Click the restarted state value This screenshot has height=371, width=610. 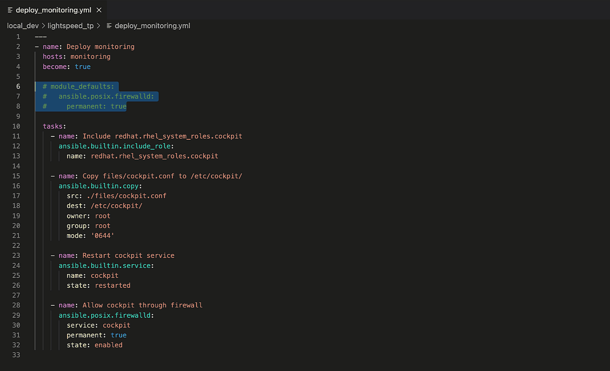(112, 286)
